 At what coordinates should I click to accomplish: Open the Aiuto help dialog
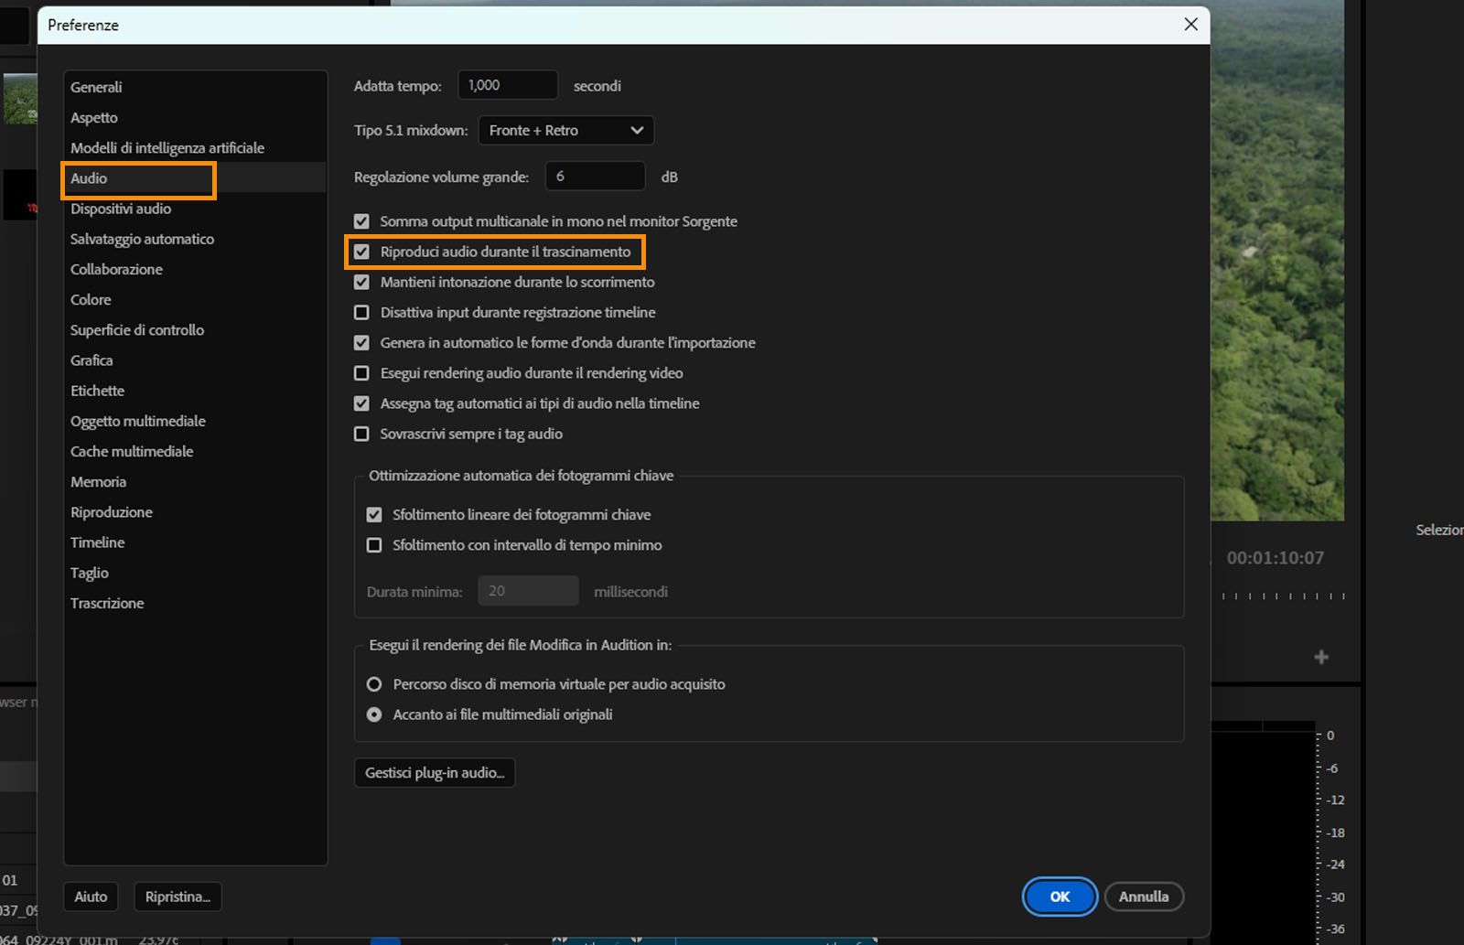point(90,897)
